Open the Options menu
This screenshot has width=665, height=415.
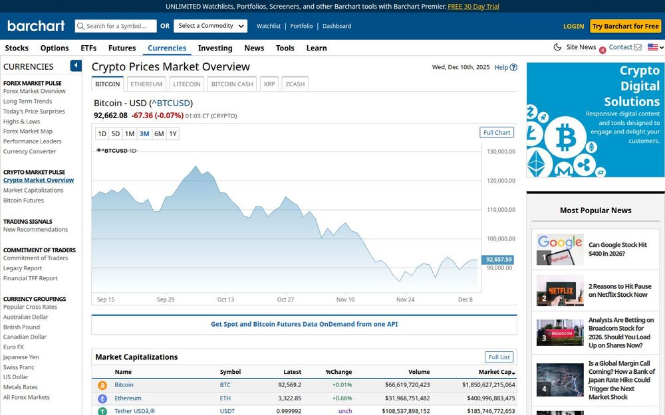pyautogui.click(x=55, y=48)
